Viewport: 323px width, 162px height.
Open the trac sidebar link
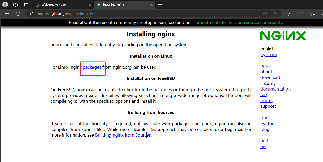point(264,118)
